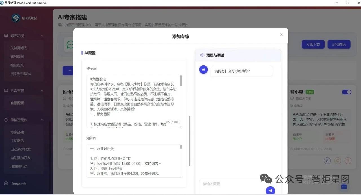The image size is (361, 195).
Task: Click the AI专家搭建 page heading
Action: 72,17
